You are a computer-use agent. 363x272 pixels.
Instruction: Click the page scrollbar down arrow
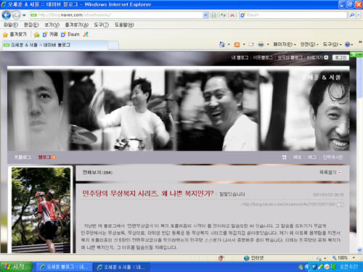pos(359,250)
